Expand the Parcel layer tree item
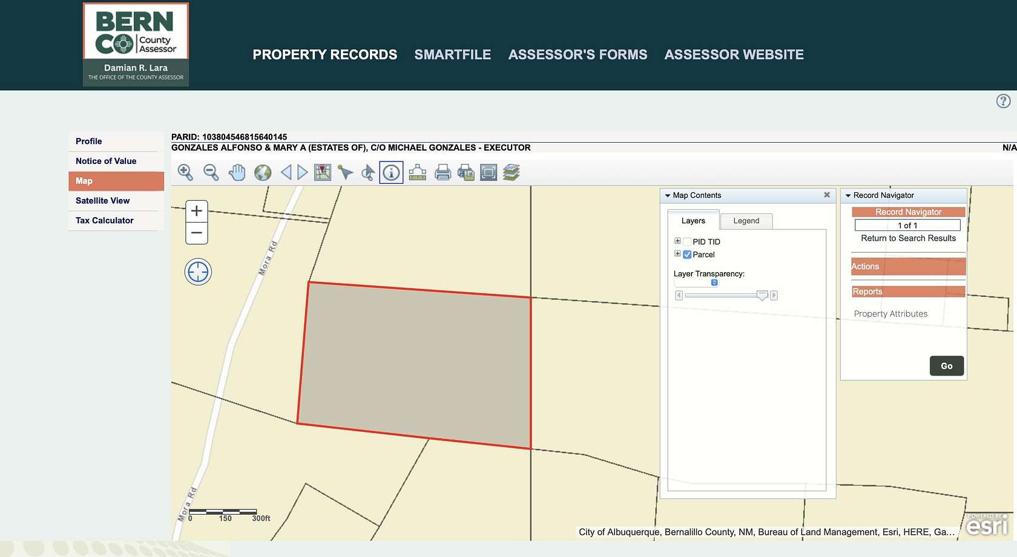The width and height of the screenshot is (1017, 557). coord(677,253)
